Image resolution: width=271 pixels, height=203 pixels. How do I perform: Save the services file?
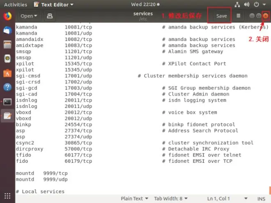coord(222,16)
